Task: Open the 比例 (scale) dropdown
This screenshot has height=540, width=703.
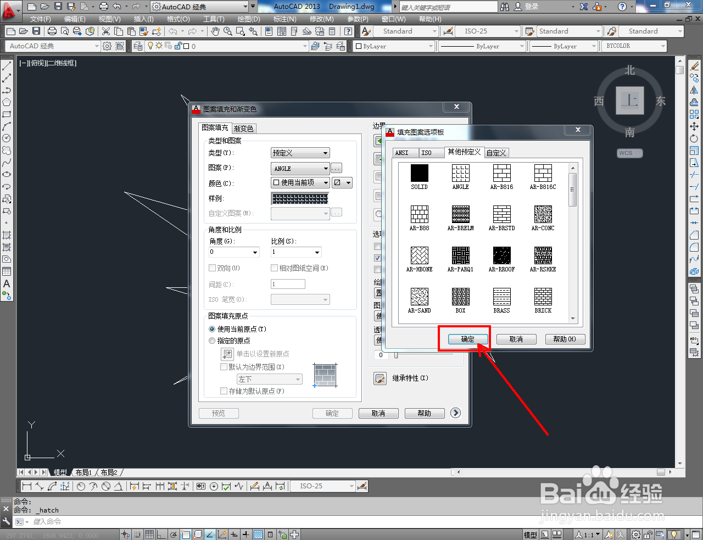Action: pos(296,252)
